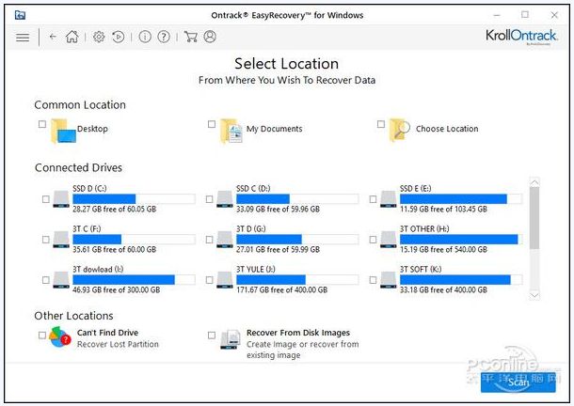Click the My Documents folder icon
574x406 pixels.
(x=231, y=131)
